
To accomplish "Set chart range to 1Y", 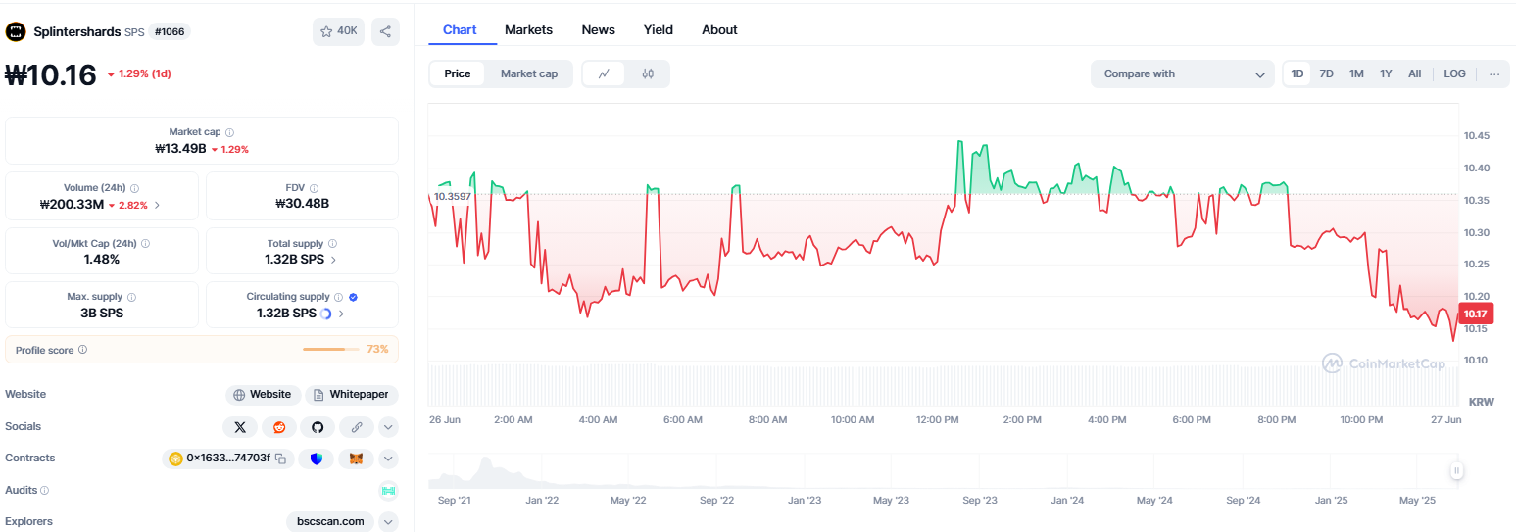I will point(1386,73).
